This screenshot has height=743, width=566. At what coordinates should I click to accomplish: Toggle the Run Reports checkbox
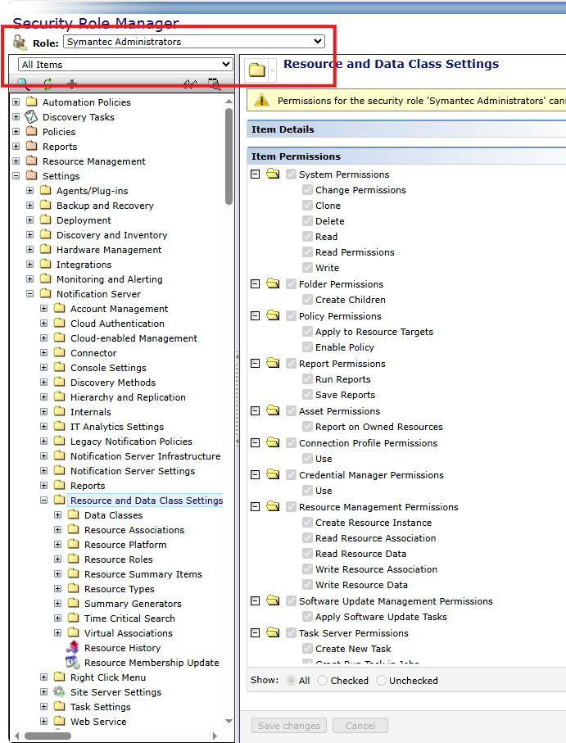pyautogui.click(x=307, y=379)
